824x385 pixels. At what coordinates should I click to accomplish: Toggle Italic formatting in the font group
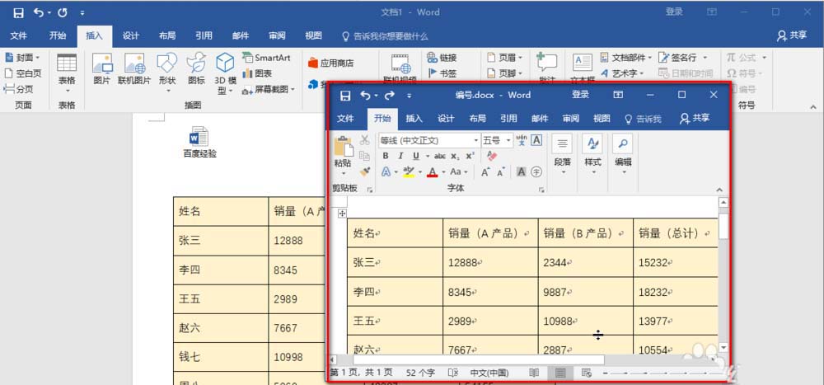click(400, 156)
